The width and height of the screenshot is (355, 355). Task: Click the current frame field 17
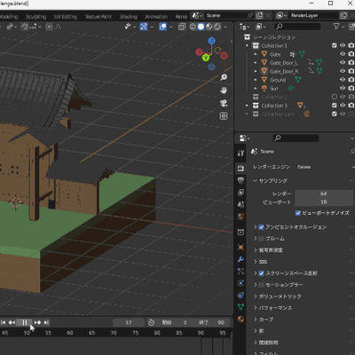point(129,322)
